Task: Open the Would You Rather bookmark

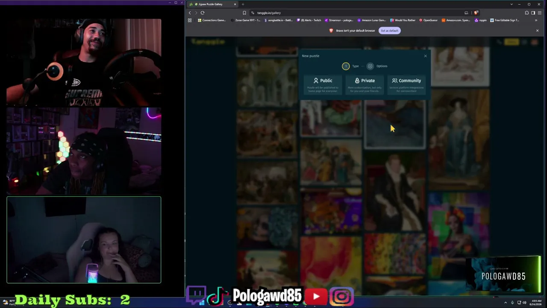Action: coord(403,20)
